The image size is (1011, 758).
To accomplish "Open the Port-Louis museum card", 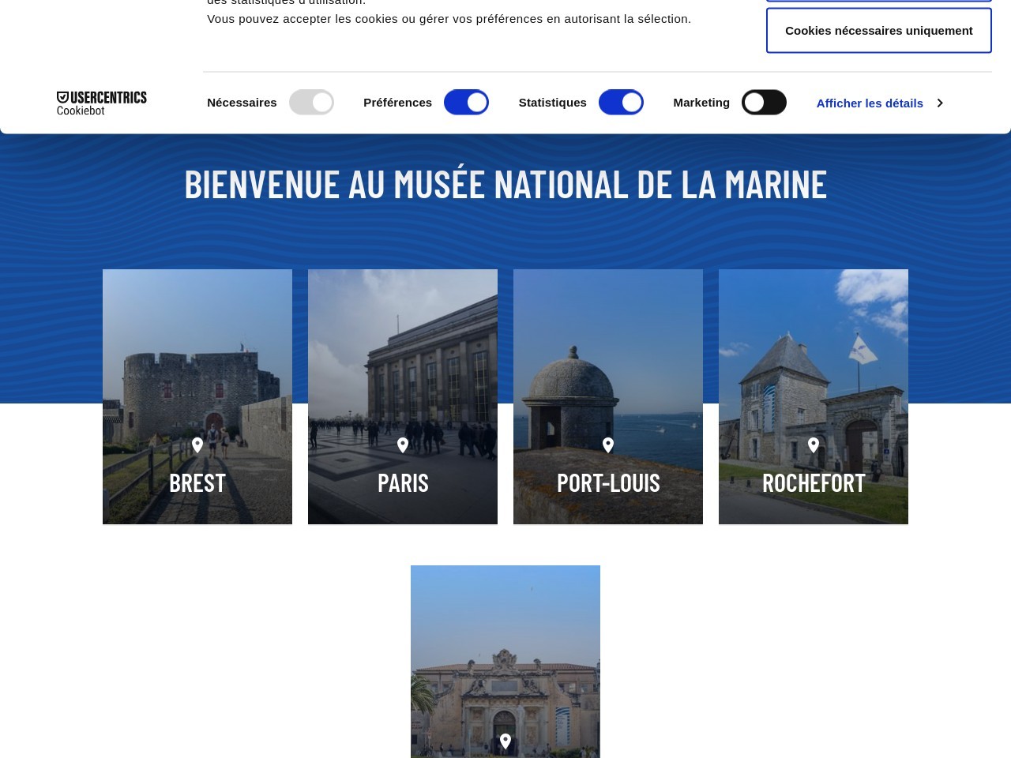I will (608, 396).
